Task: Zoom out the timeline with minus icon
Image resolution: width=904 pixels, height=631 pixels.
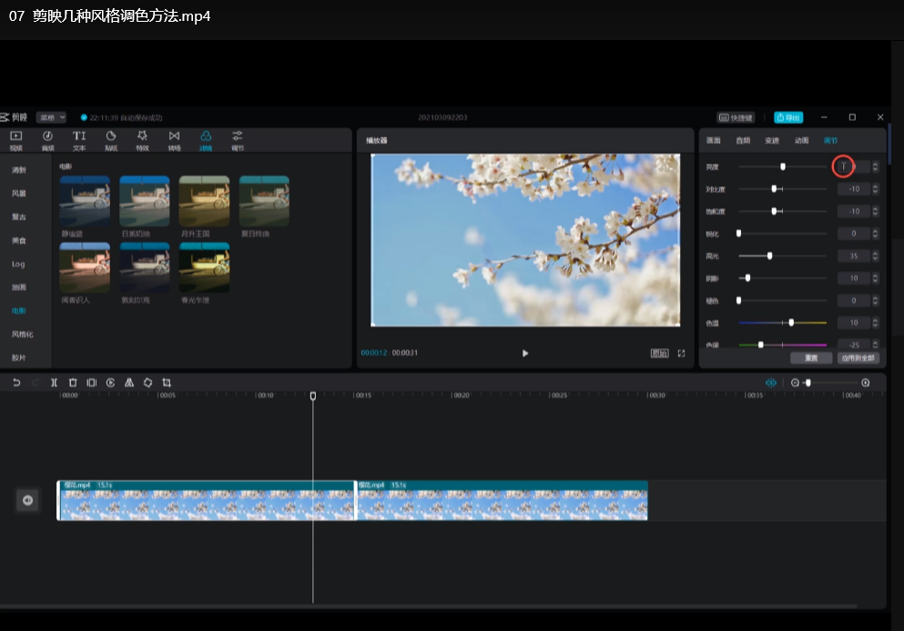Action: 795,383
